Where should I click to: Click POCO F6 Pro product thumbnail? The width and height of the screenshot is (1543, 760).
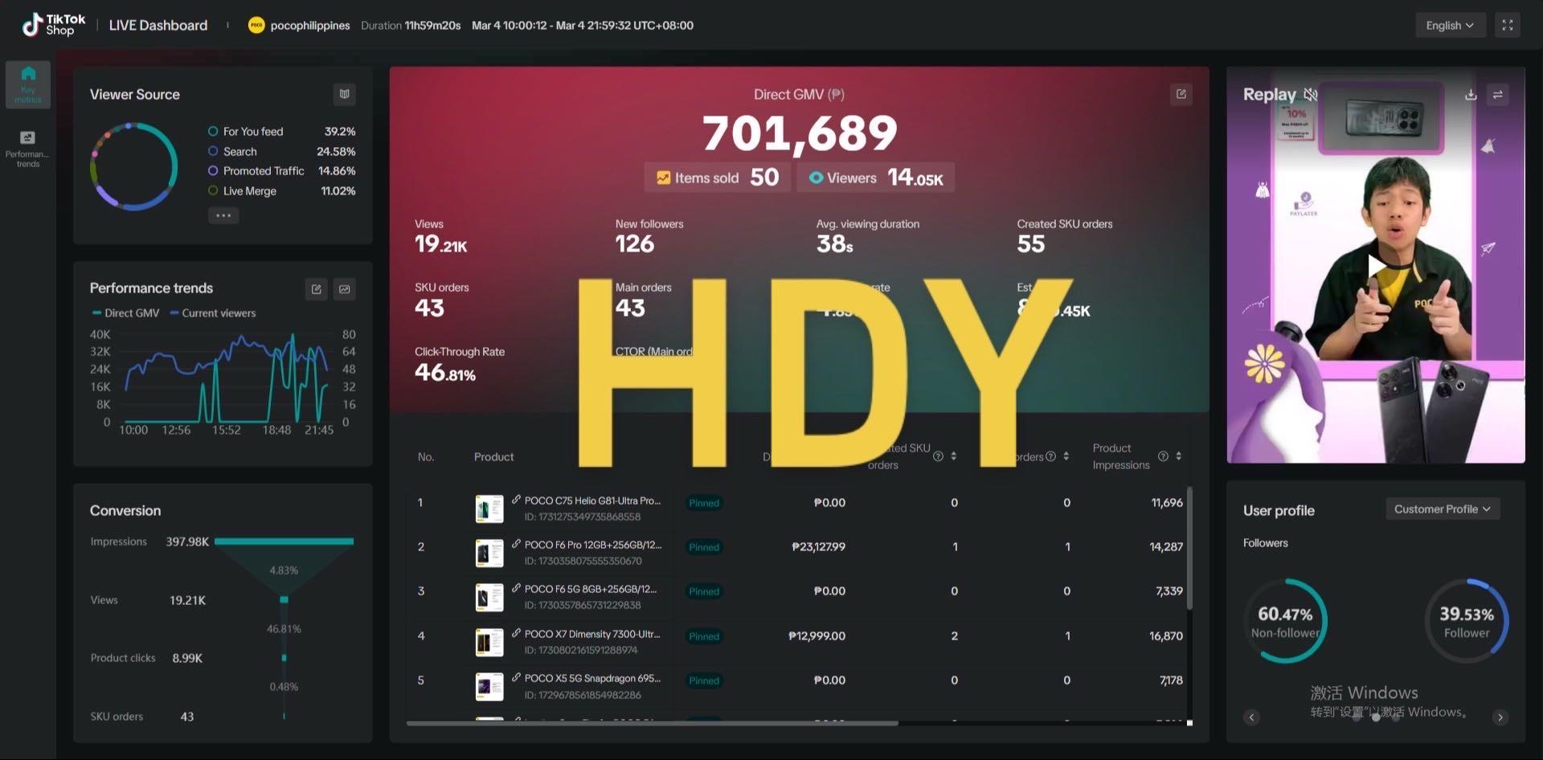pos(489,553)
